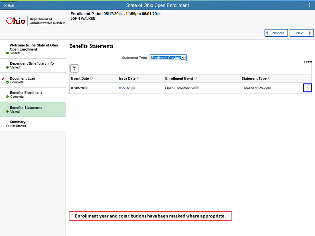Click the Issue Date cell 05/21/20

127,88
